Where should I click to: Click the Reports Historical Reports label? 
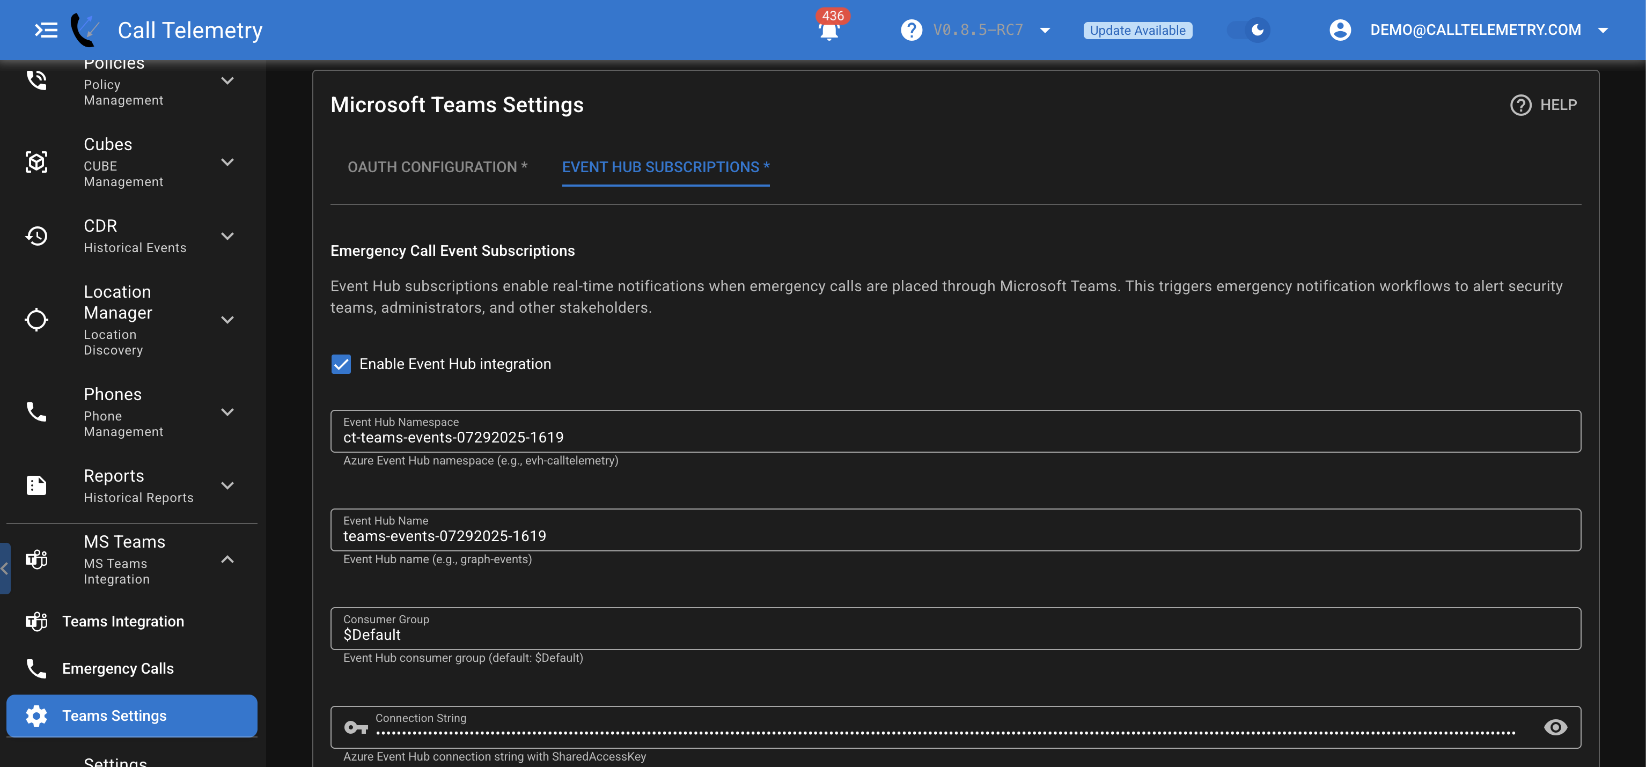click(138, 485)
